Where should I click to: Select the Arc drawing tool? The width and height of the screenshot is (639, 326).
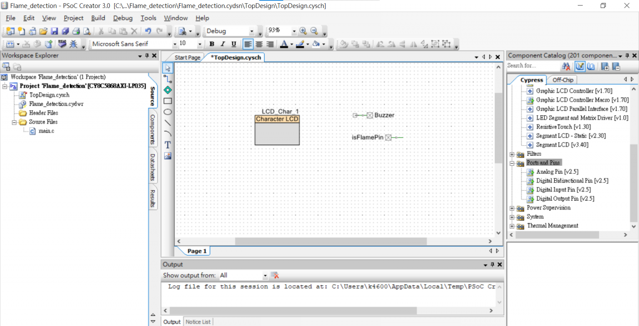click(167, 133)
